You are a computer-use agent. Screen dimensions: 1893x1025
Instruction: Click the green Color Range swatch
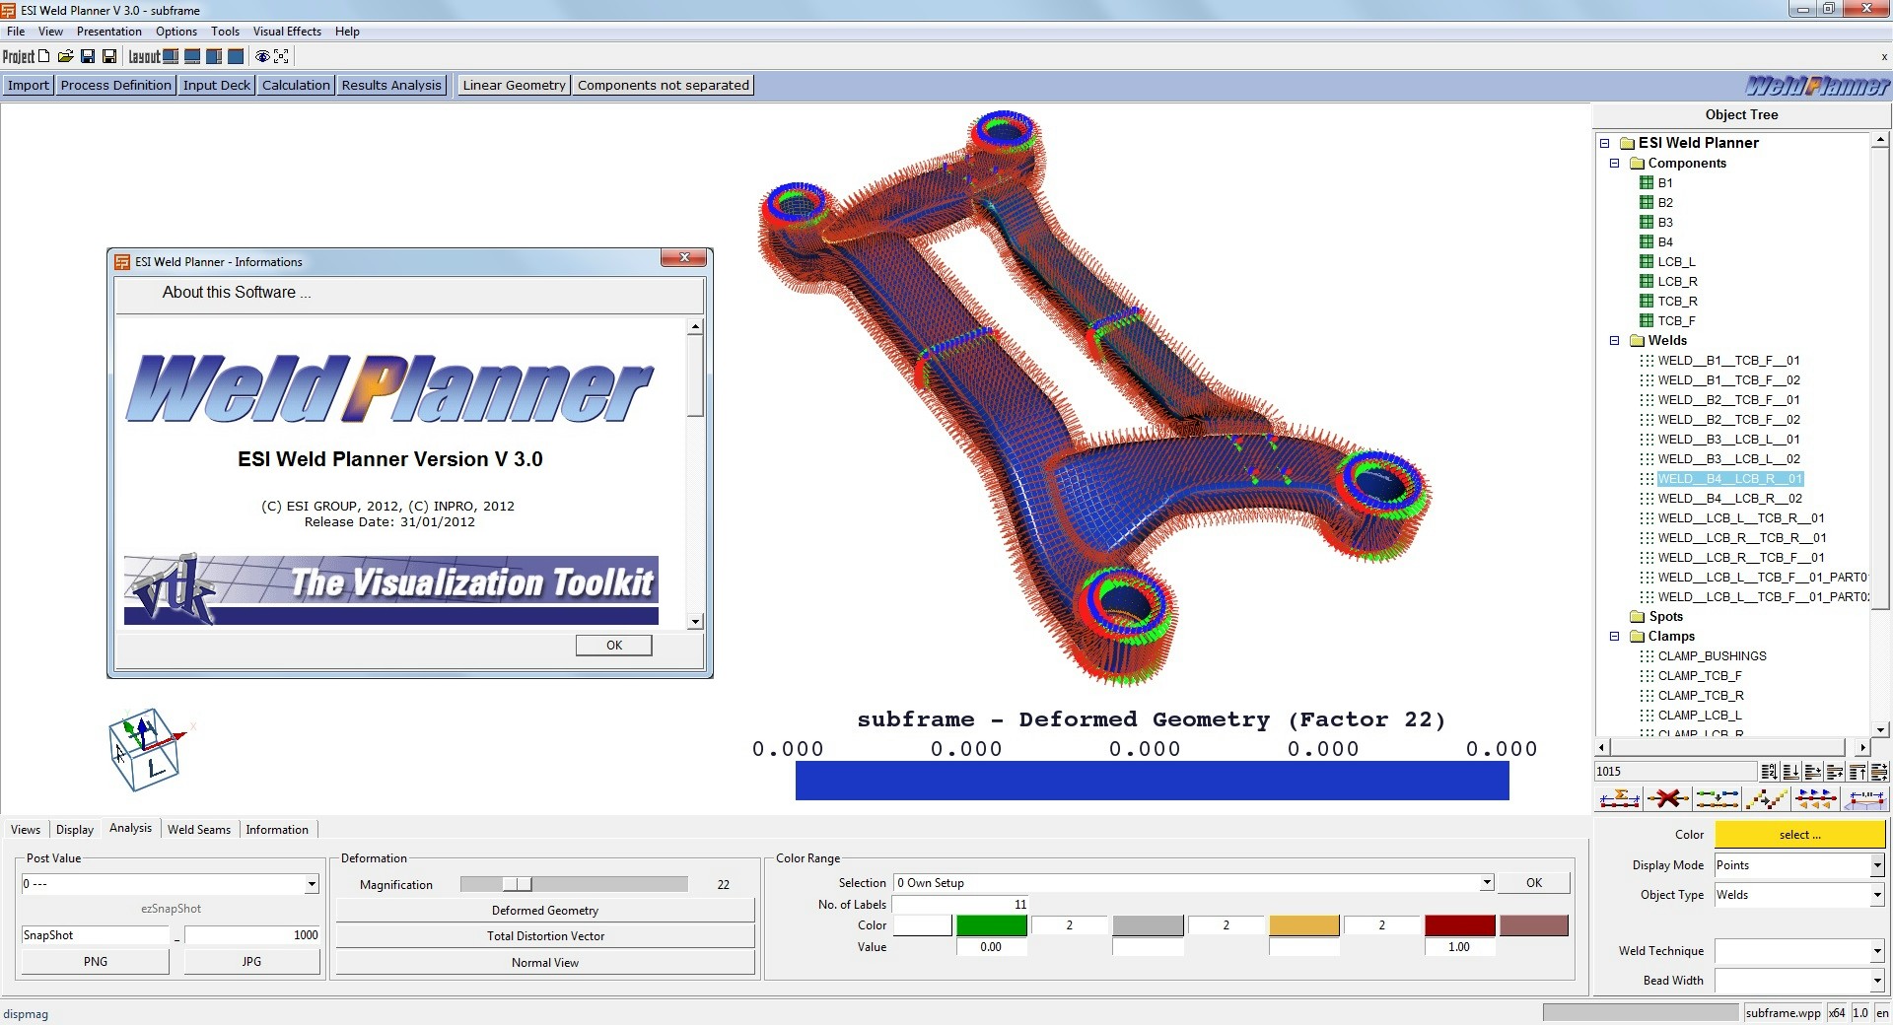coord(992,925)
